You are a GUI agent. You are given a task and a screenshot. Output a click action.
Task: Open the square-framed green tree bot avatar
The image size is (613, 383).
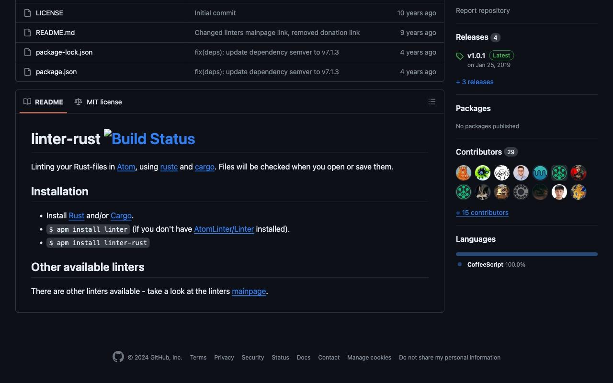(x=559, y=173)
